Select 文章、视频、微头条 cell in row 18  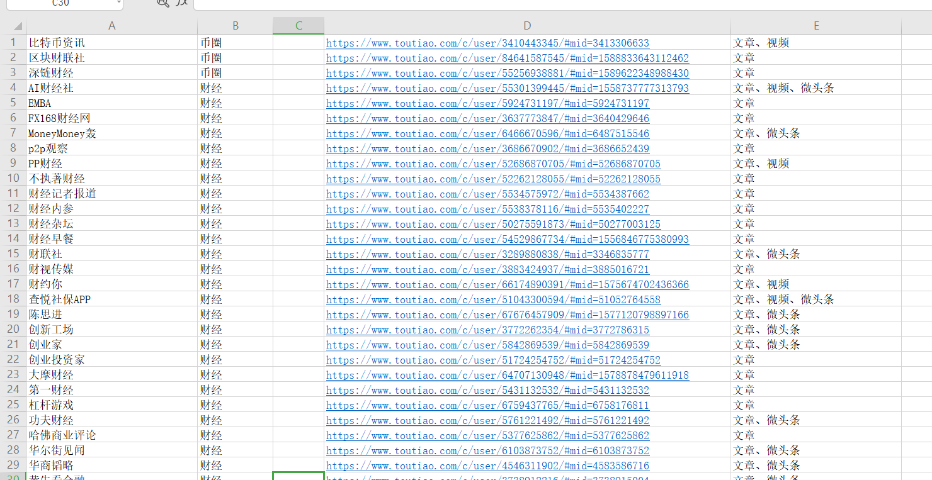click(x=816, y=299)
